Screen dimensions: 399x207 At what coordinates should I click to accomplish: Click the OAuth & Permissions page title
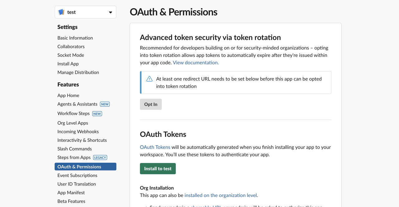click(174, 12)
